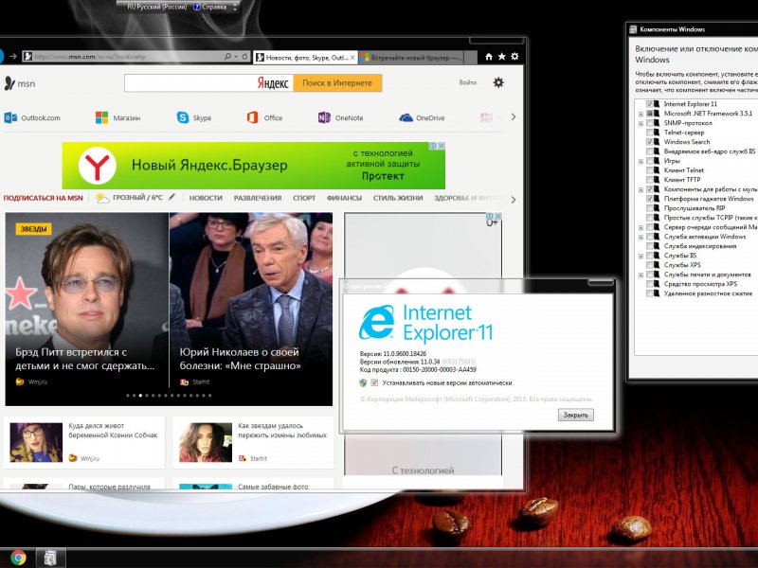Click the weather icon near Грозный
The height and width of the screenshot is (568, 758).
click(x=102, y=198)
